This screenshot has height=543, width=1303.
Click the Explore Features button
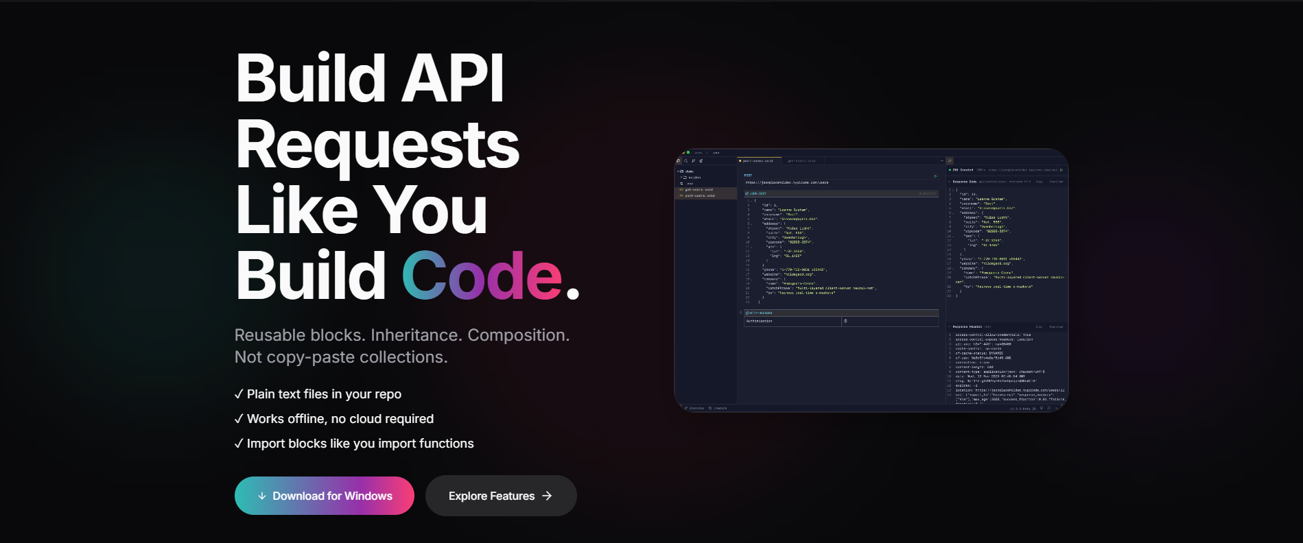click(x=500, y=496)
